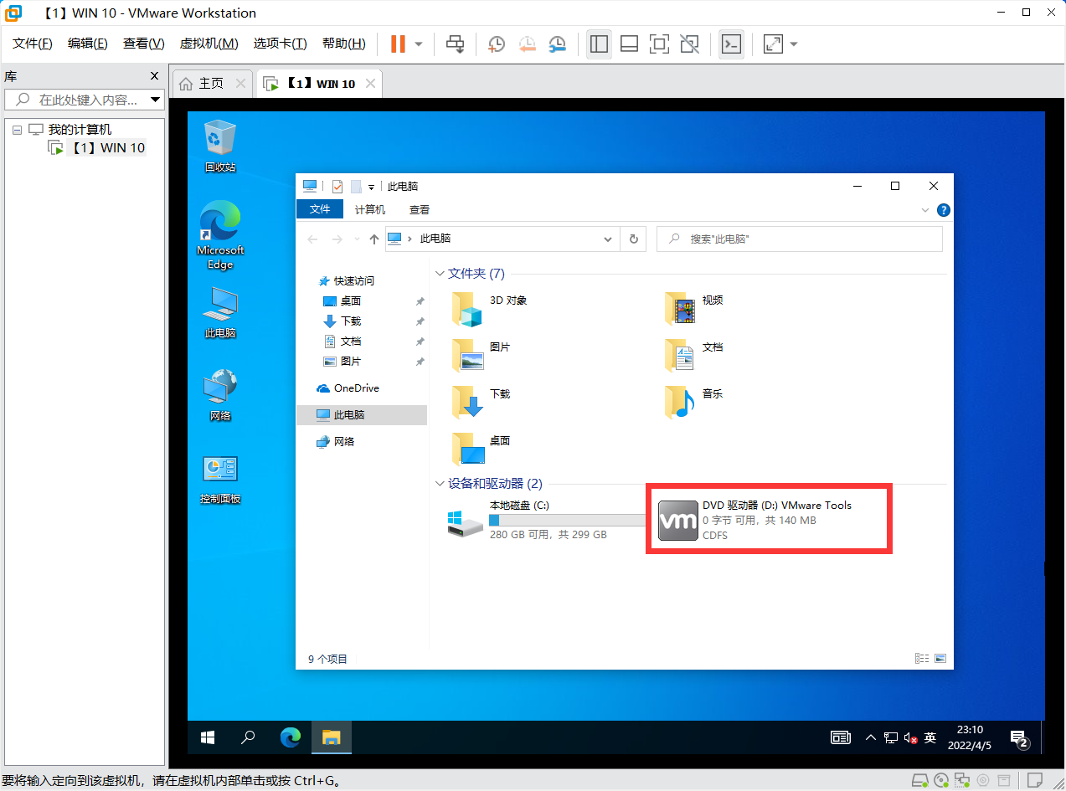Click taskbar search magnifier icon
The width and height of the screenshot is (1066, 791).
[248, 737]
